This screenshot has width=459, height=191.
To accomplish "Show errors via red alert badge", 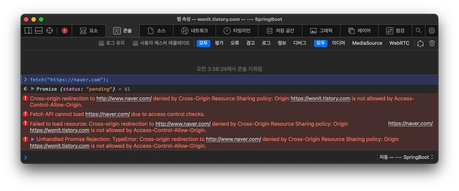I will [x=65, y=31].
